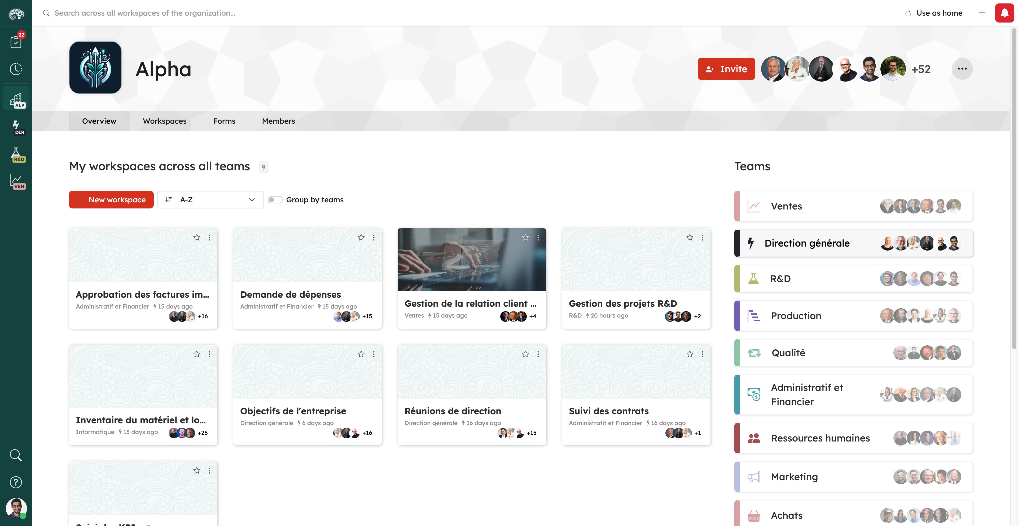Screen dimensions: 1018x526
Task: Star the Demande de dépenses workspace
Action: point(361,237)
